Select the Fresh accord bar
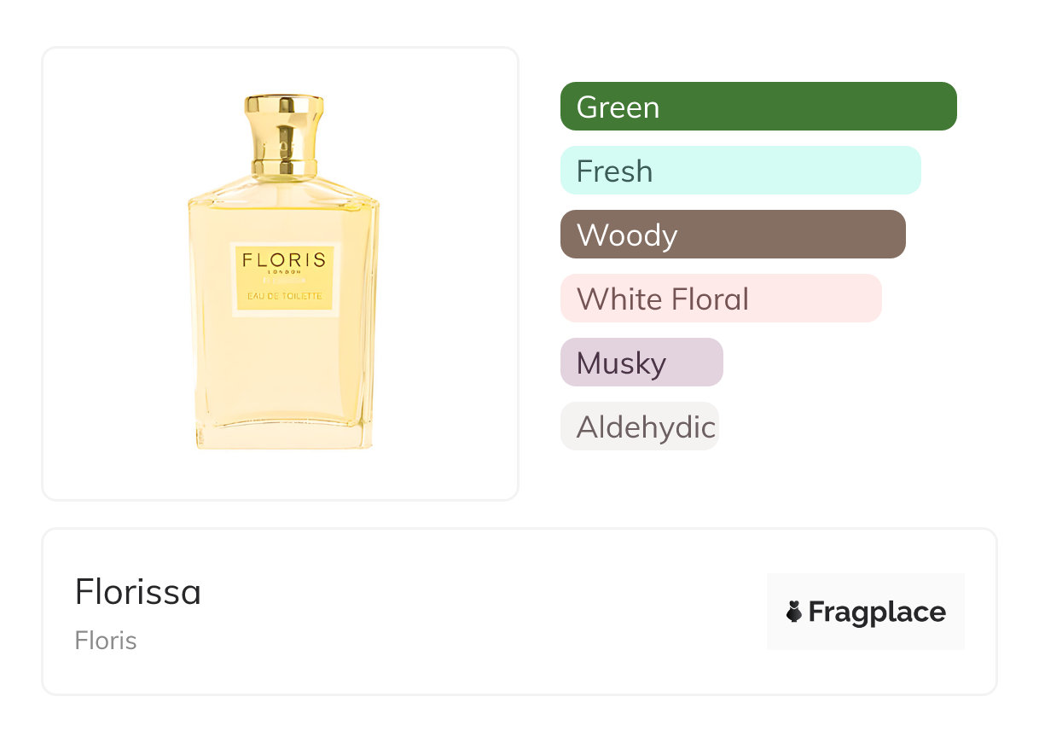The width and height of the screenshot is (1039, 737). pos(740,171)
